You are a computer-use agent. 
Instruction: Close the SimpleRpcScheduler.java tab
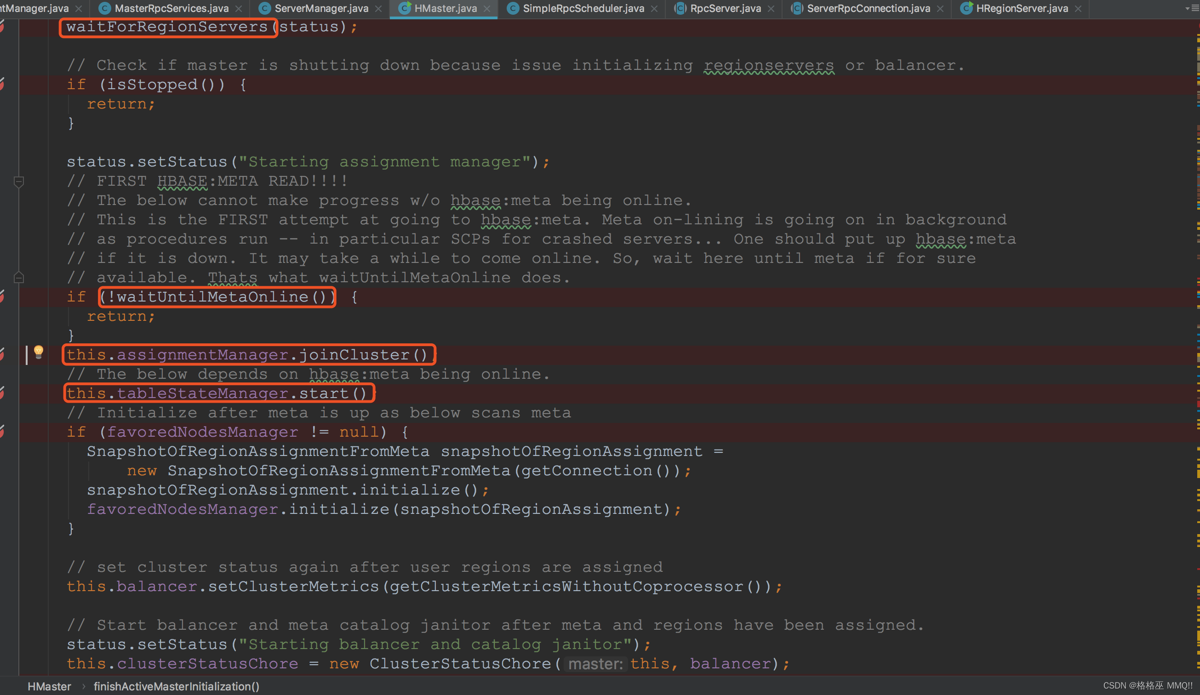click(x=654, y=9)
